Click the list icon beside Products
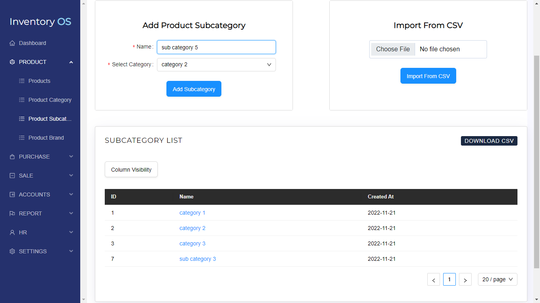The width and height of the screenshot is (540, 303). pos(22,81)
